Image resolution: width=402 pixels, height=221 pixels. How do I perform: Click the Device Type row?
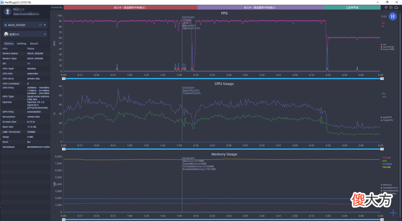(25, 58)
